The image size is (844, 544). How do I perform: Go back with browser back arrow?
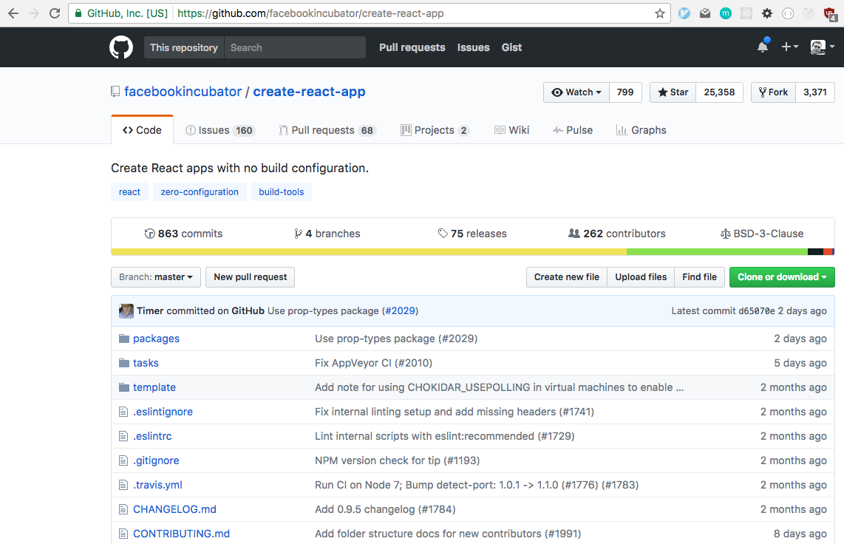pyautogui.click(x=13, y=13)
